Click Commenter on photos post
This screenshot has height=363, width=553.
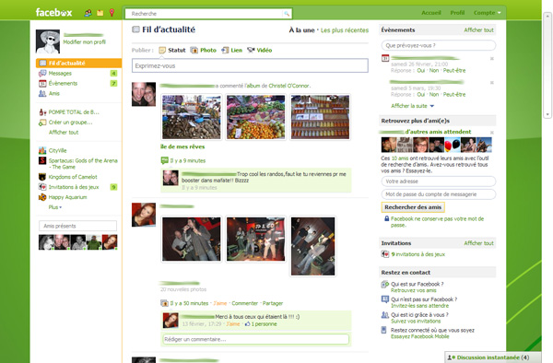coord(245,303)
